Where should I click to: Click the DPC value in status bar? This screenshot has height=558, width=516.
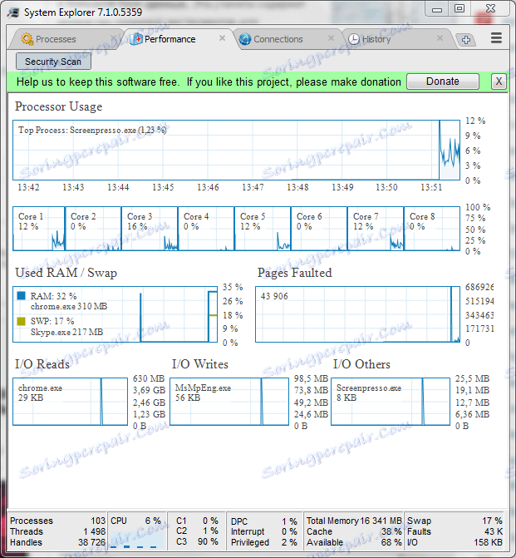289,521
